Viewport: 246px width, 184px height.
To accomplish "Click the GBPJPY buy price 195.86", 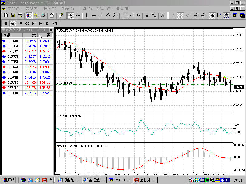I will click(45, 88).
